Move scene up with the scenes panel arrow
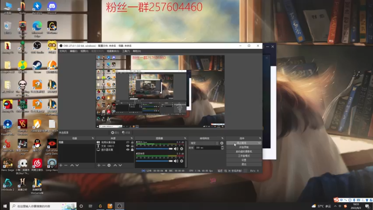373x210 pixels. [x=72, y=165]
